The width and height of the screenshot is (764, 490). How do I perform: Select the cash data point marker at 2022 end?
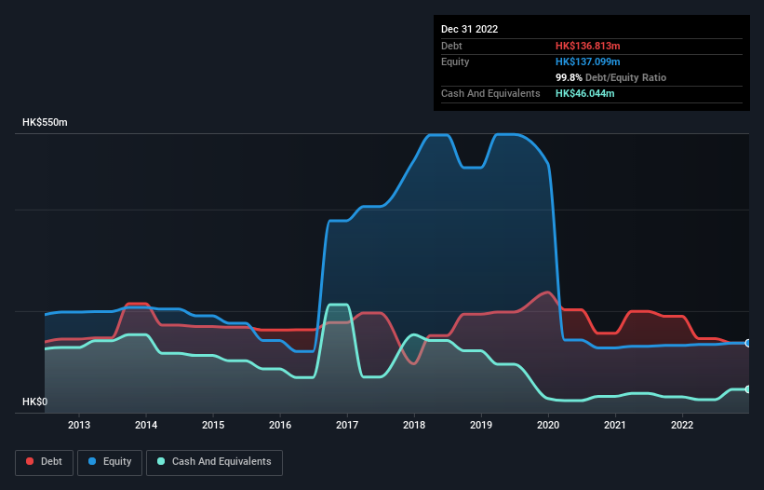(x=747, y=389)
